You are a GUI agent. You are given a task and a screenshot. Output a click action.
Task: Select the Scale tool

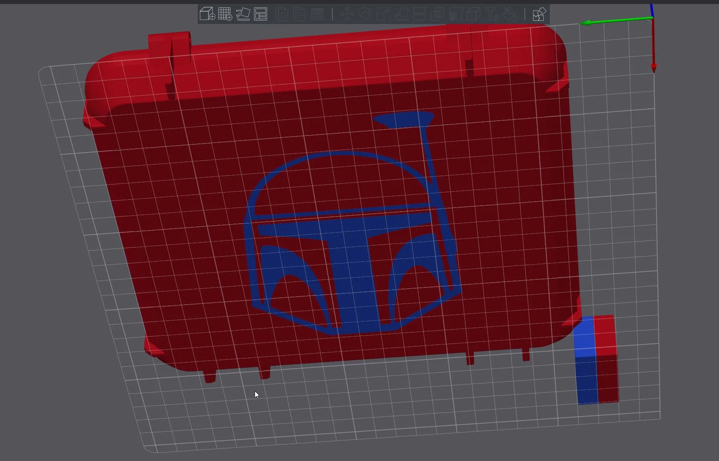[x=383, y=14]
